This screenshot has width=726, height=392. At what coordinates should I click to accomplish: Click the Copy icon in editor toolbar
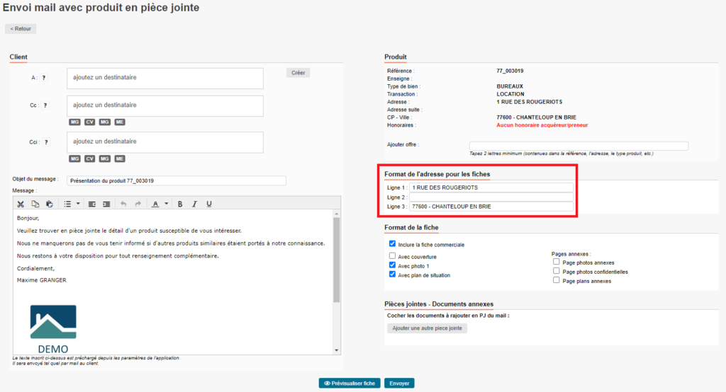tap(35, 204)
